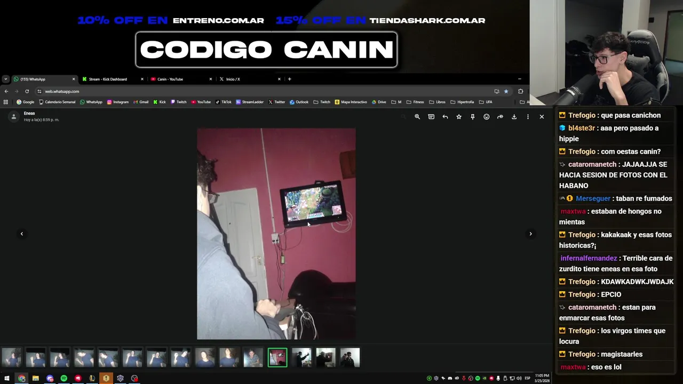Click the browser back arrow

tap(6, 91)
